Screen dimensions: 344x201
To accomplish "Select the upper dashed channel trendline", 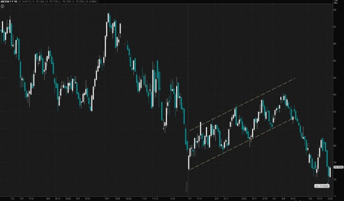I will click(x=242, y=104).
